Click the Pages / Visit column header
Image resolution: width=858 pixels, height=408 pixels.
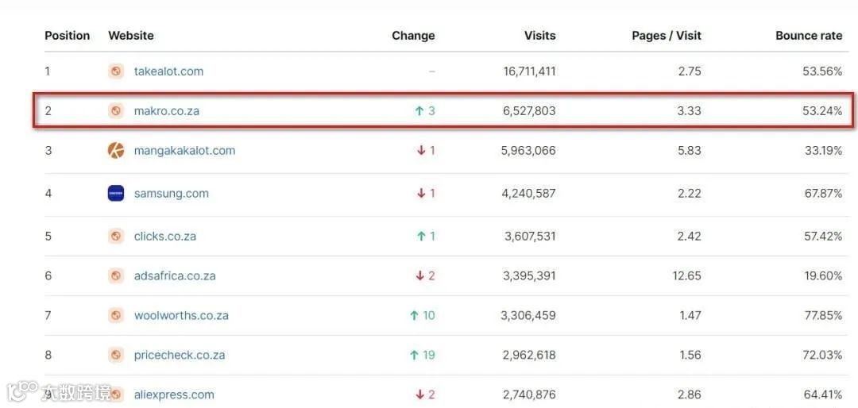tap(666, 36)
